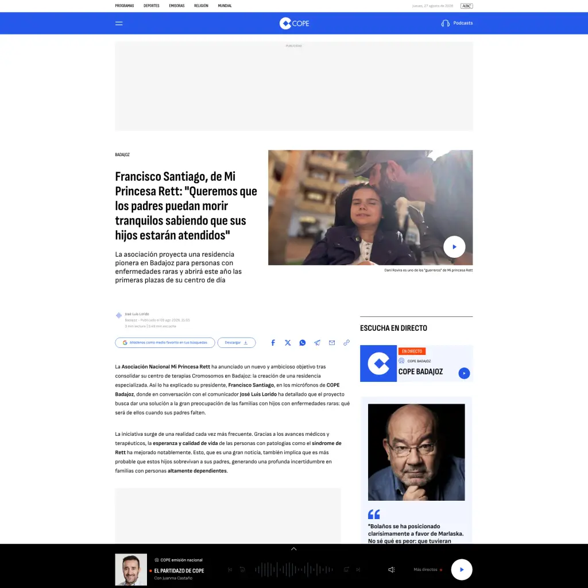This screenshot has height=588, width=588.
Task: Open the BADAJOZ section tag
Action: click(122, 154)
